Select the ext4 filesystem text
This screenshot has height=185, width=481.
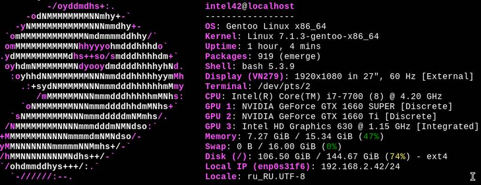coord(437,157)
